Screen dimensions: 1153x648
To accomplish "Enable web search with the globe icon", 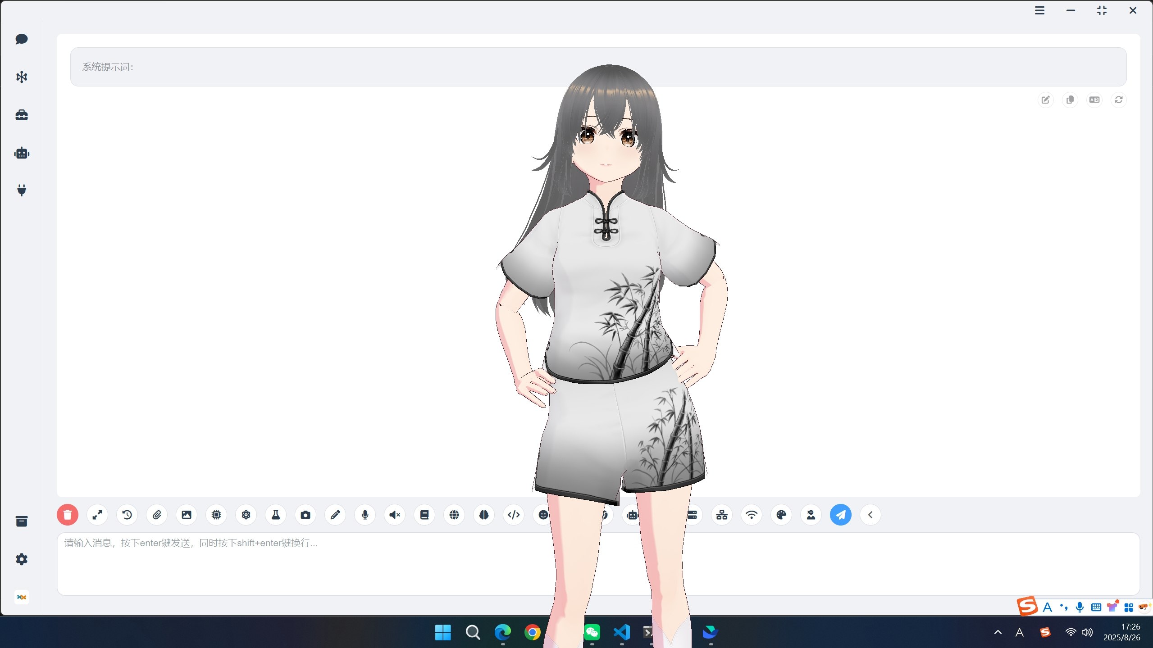I will pos(454,515).
